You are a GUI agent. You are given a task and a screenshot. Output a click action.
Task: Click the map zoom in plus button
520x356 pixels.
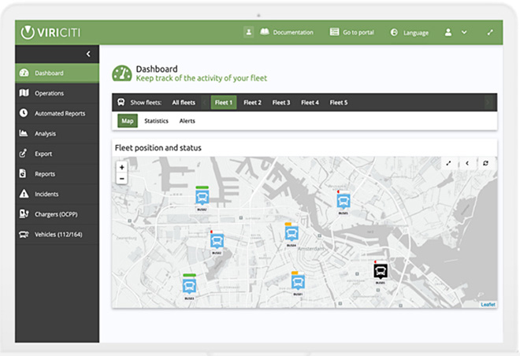[x=121, y=167]
